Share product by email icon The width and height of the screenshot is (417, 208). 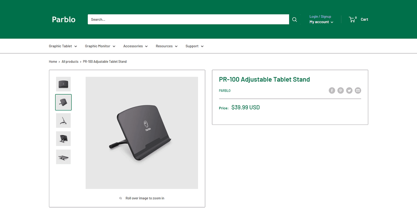point(358,90)
